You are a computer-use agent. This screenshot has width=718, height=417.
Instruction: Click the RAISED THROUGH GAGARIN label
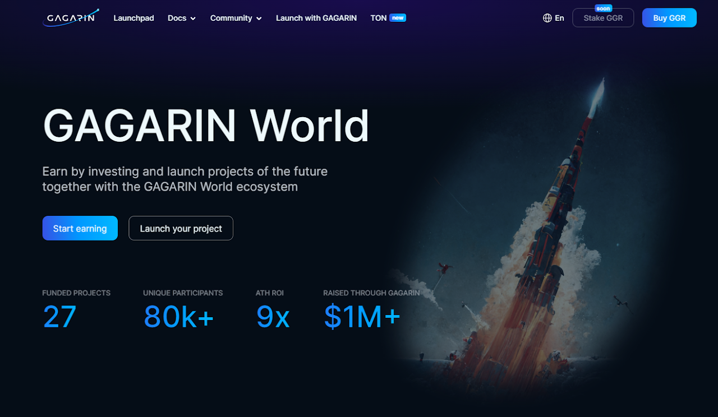(371, 293)
